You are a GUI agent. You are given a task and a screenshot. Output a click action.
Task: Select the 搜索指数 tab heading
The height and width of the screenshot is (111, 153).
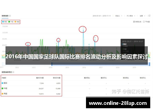coord(5,16)
